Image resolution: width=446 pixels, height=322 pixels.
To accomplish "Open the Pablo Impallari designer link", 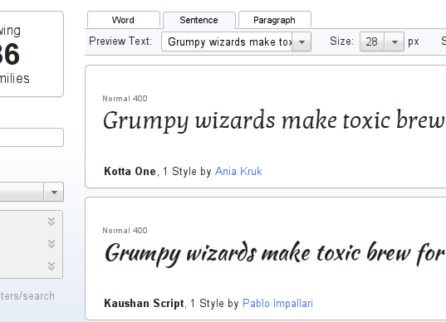I will (277, 303).
